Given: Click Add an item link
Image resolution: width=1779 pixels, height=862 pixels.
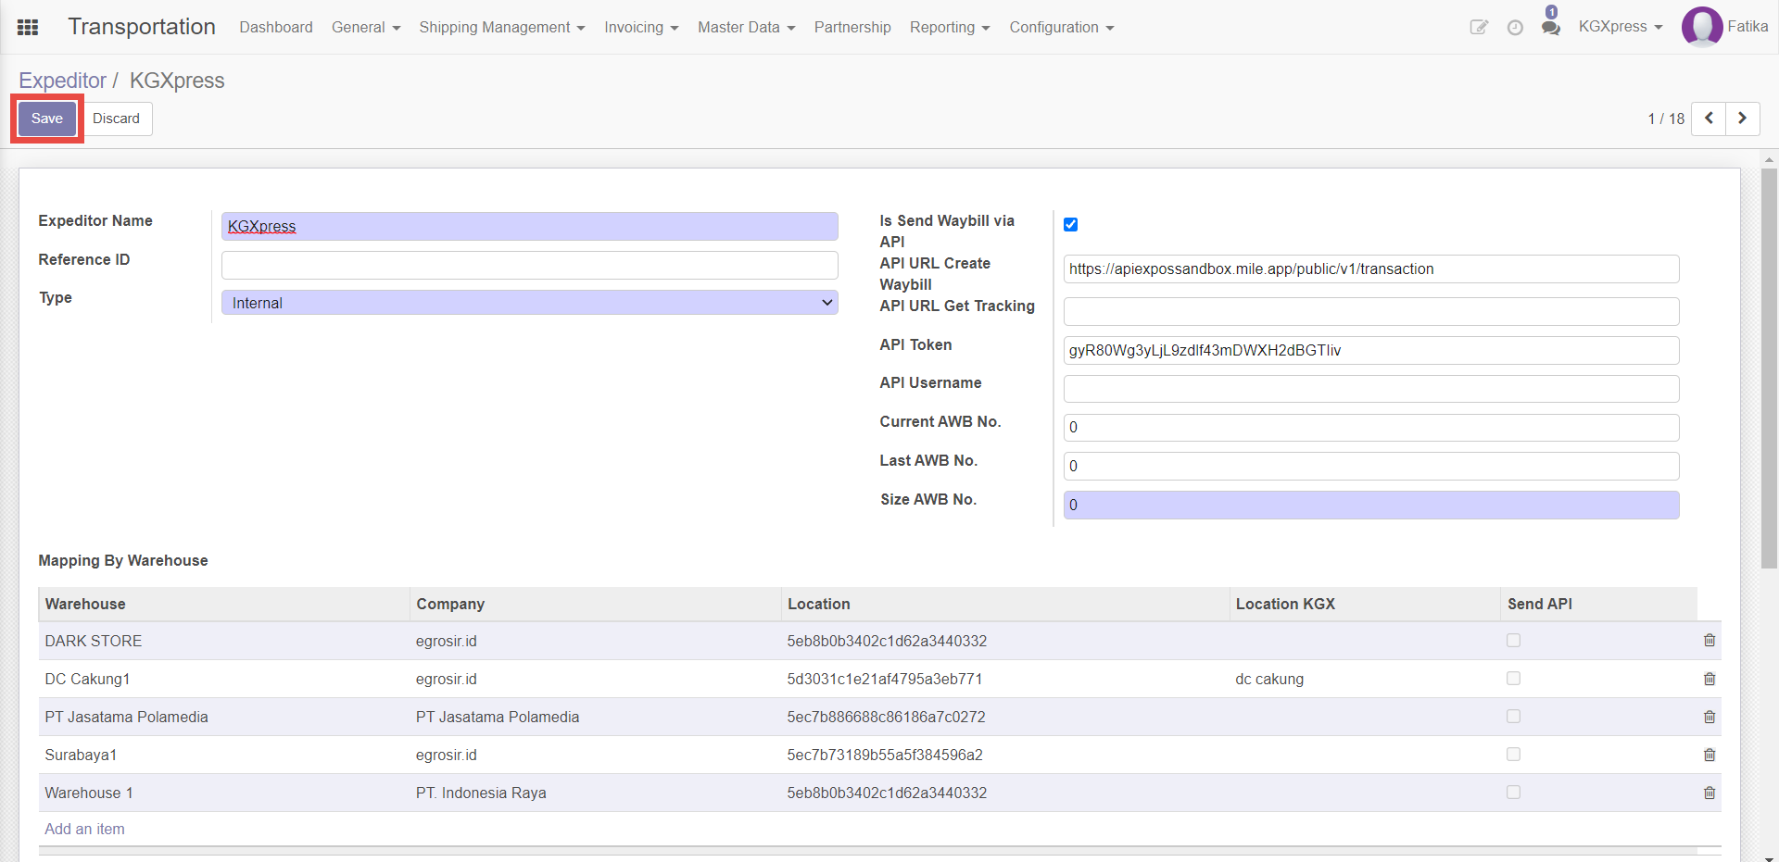Looking at the screenshot, I should click(x=84, y=829).
